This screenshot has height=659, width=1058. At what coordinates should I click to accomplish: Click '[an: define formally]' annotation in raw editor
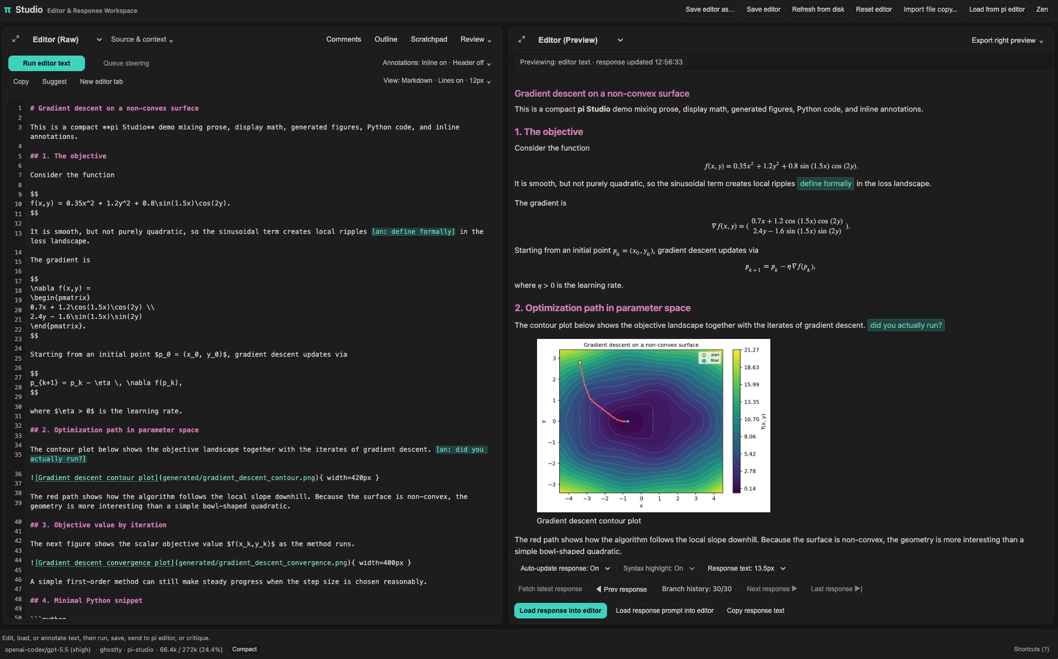click(x=413, y=232)
